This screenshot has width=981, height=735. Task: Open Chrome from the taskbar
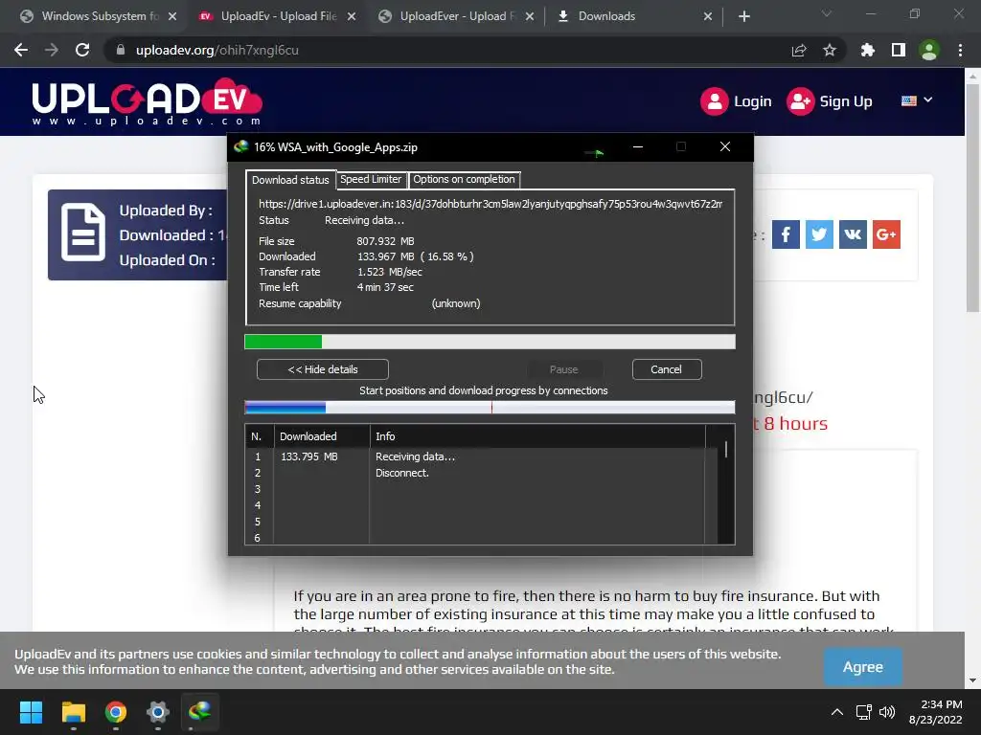(116, 712)
